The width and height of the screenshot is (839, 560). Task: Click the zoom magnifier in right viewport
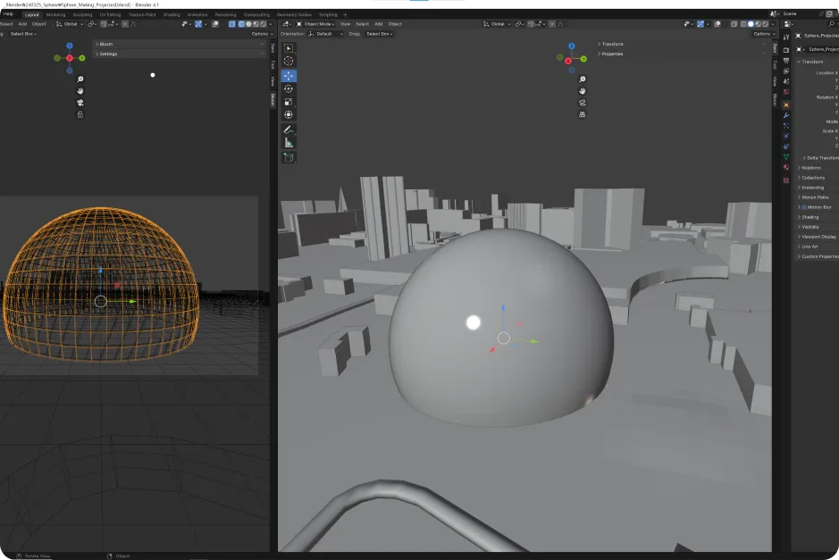[x=583, y=79]
